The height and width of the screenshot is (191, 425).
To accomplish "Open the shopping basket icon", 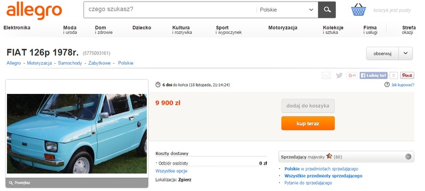I will click(x=358, y=10).
